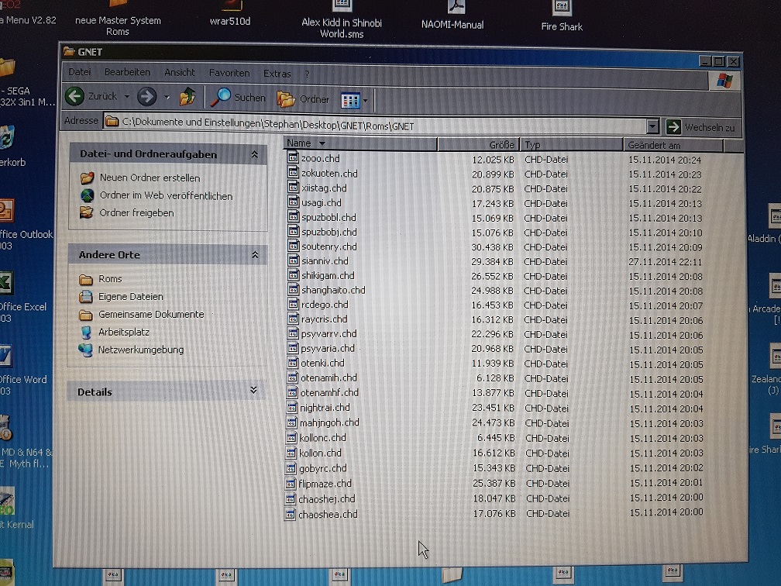The height and width of the screenshot is (586, 781).
Task: Click Ordner im Web veröffentlichen link
Action: click(x=166, y=196)
